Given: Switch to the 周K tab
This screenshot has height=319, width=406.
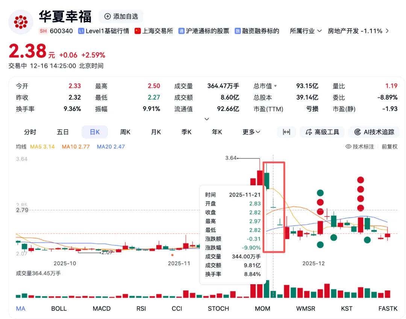Looking at the screenshot, I should (x=125, y=132).
